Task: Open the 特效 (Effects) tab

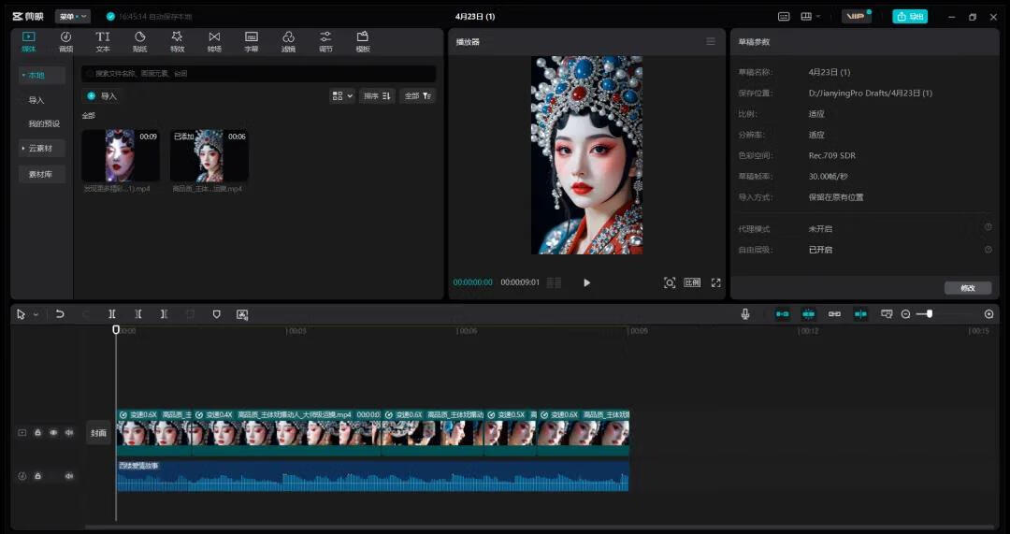Action: tap(177, 42)
